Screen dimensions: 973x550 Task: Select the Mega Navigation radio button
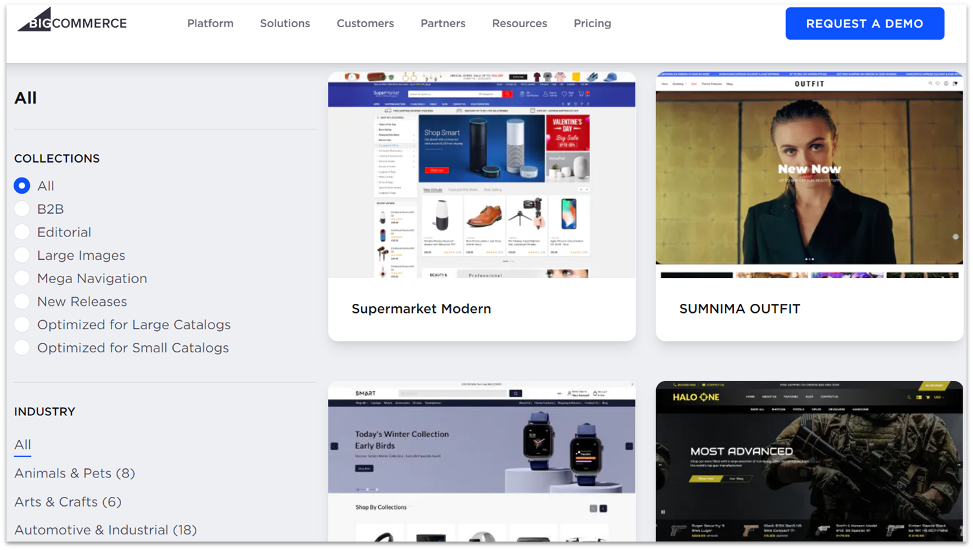click(22, 279)
